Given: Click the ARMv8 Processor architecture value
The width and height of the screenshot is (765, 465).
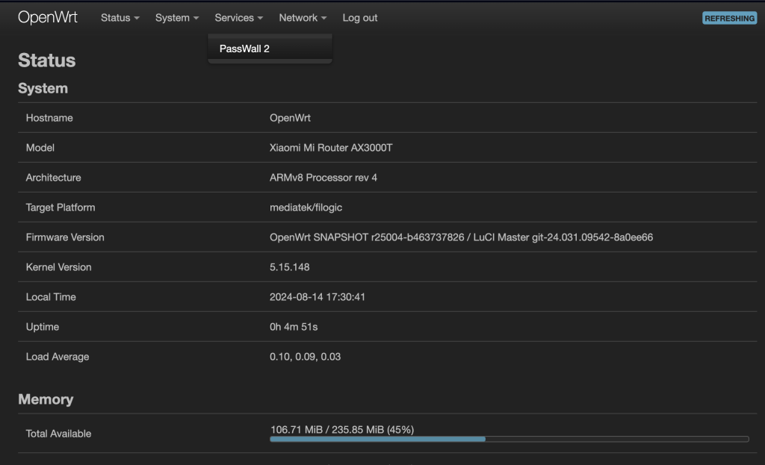Looking at the screenshot, I should [x=323, y=178].
